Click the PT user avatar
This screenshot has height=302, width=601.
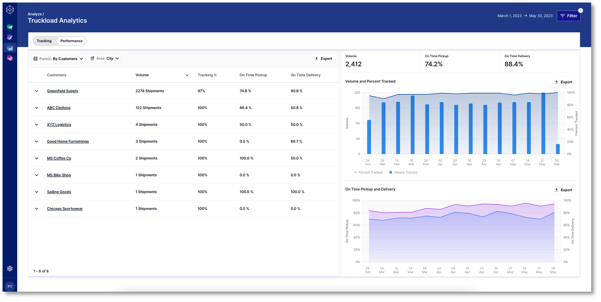click(x=10, y=286)
